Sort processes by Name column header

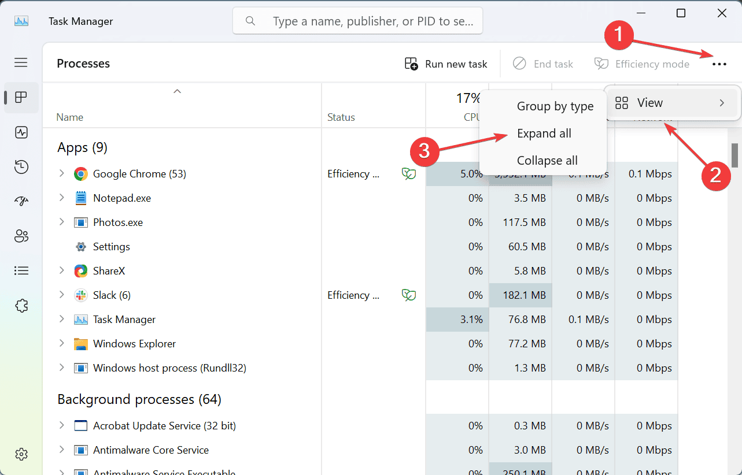(70, 117)
